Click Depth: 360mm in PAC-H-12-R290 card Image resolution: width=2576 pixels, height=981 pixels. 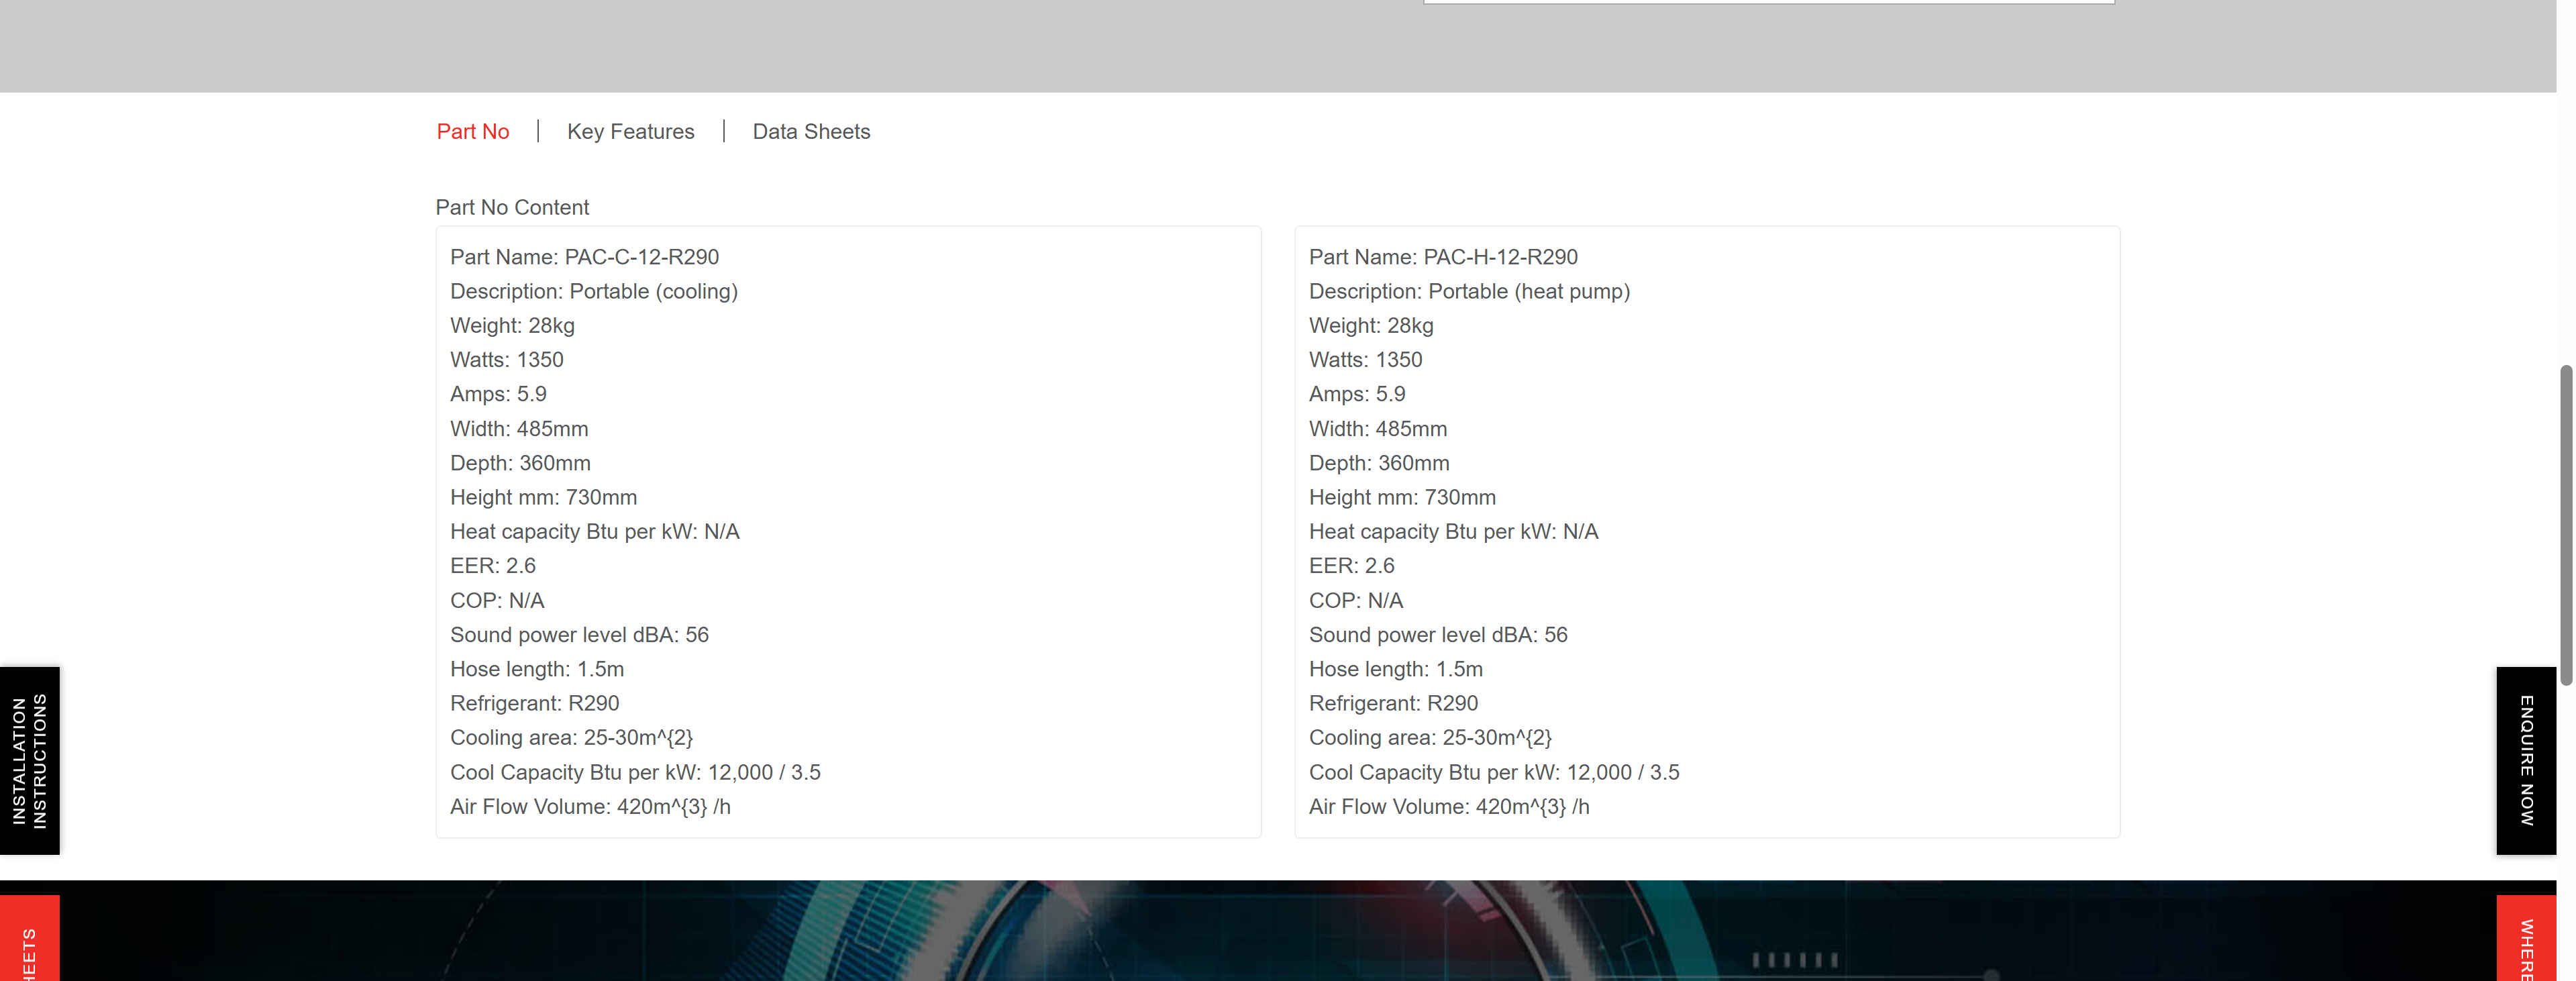tap(1379, 463)
